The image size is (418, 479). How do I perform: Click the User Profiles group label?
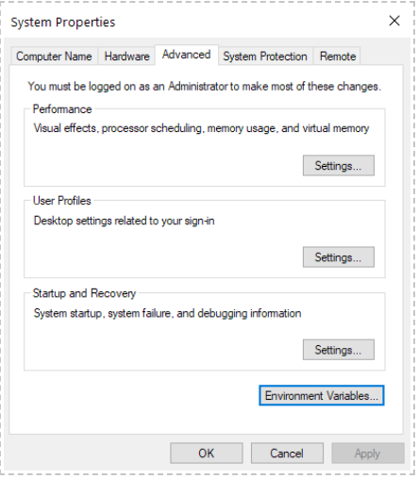coord(62,201)
